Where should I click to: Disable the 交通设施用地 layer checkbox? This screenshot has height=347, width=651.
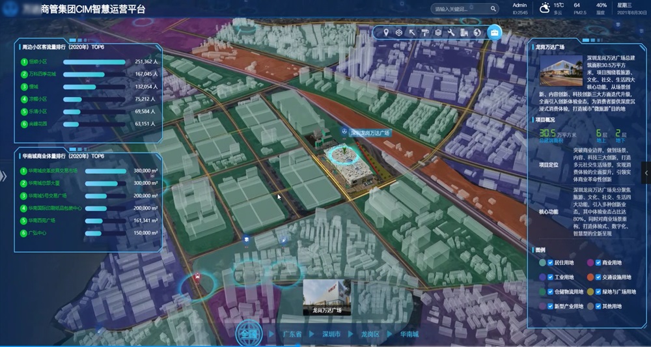click(600, 277)
